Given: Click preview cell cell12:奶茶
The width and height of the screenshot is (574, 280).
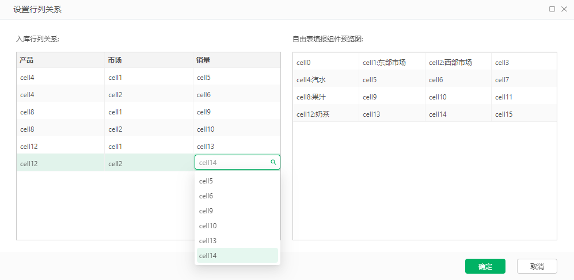Looking at the screenshot, I should (326, 114).
